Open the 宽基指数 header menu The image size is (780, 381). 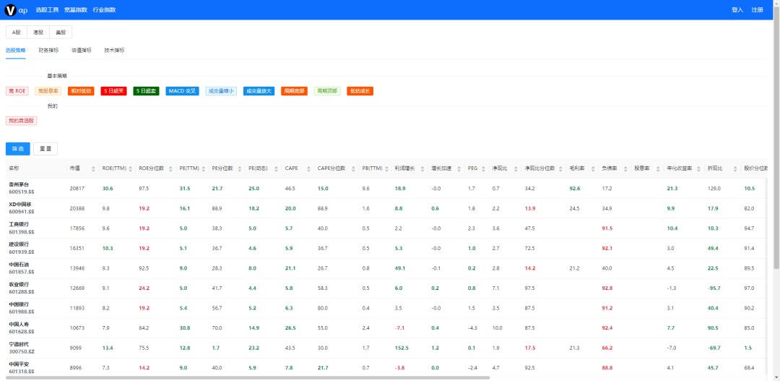76,10
